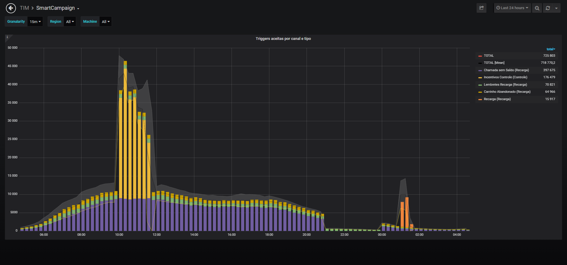Click the TIM breadcrumb link
The height and width of the screenshot is (265, 567).
[24, 8]
